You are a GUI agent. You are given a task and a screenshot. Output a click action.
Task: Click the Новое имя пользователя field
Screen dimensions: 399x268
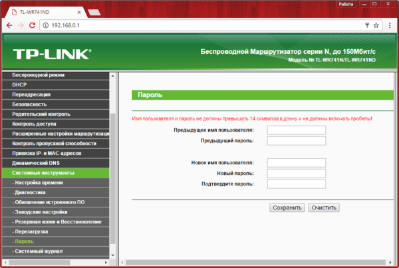(x=297, y=163)
